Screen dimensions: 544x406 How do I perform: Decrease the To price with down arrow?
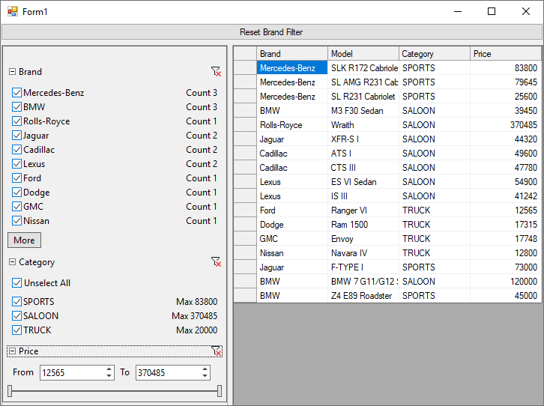tap(205, 376)
